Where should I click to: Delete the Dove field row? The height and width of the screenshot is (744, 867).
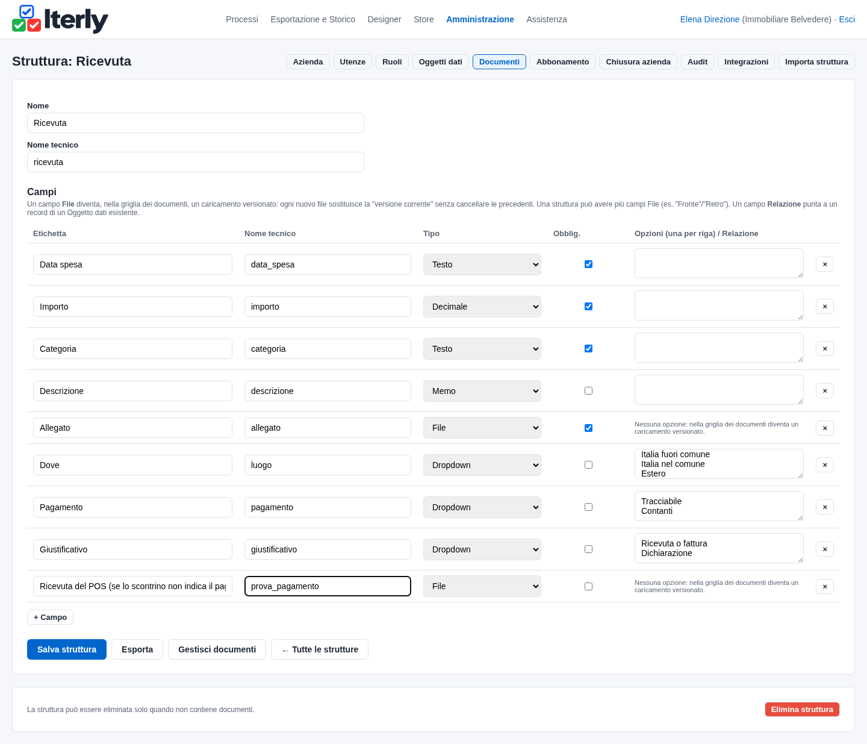(825, 465)
